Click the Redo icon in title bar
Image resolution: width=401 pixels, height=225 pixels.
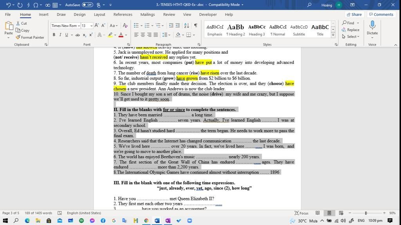(20, 5)
